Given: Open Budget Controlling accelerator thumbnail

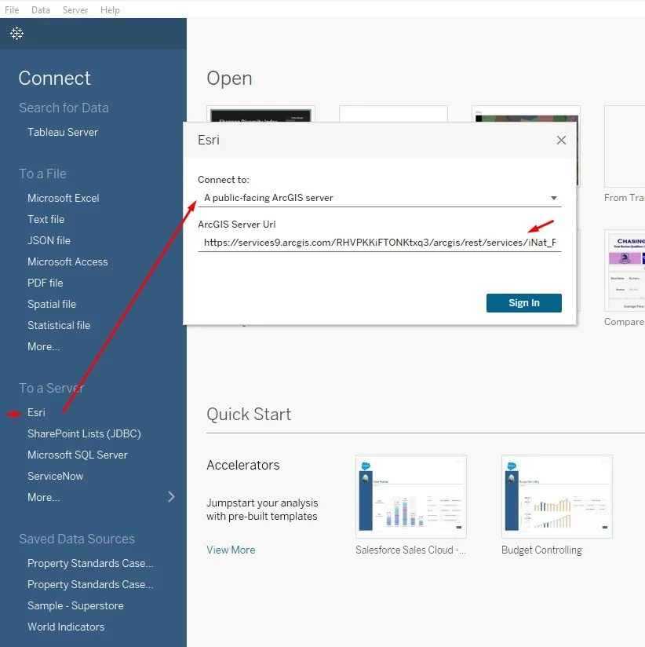Looking at the screenshot, I should tap(557, 496).
